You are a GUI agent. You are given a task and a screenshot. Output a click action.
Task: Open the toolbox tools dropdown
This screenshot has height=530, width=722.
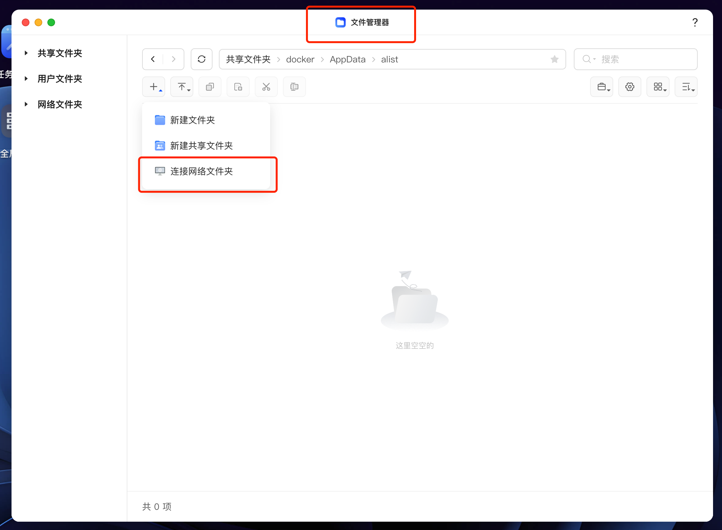point(602,87)
